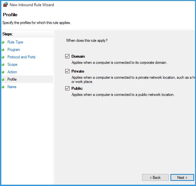196x186 pixels.
Task: Uncheck the Private profile checkbox
Action: click(67, 71)
